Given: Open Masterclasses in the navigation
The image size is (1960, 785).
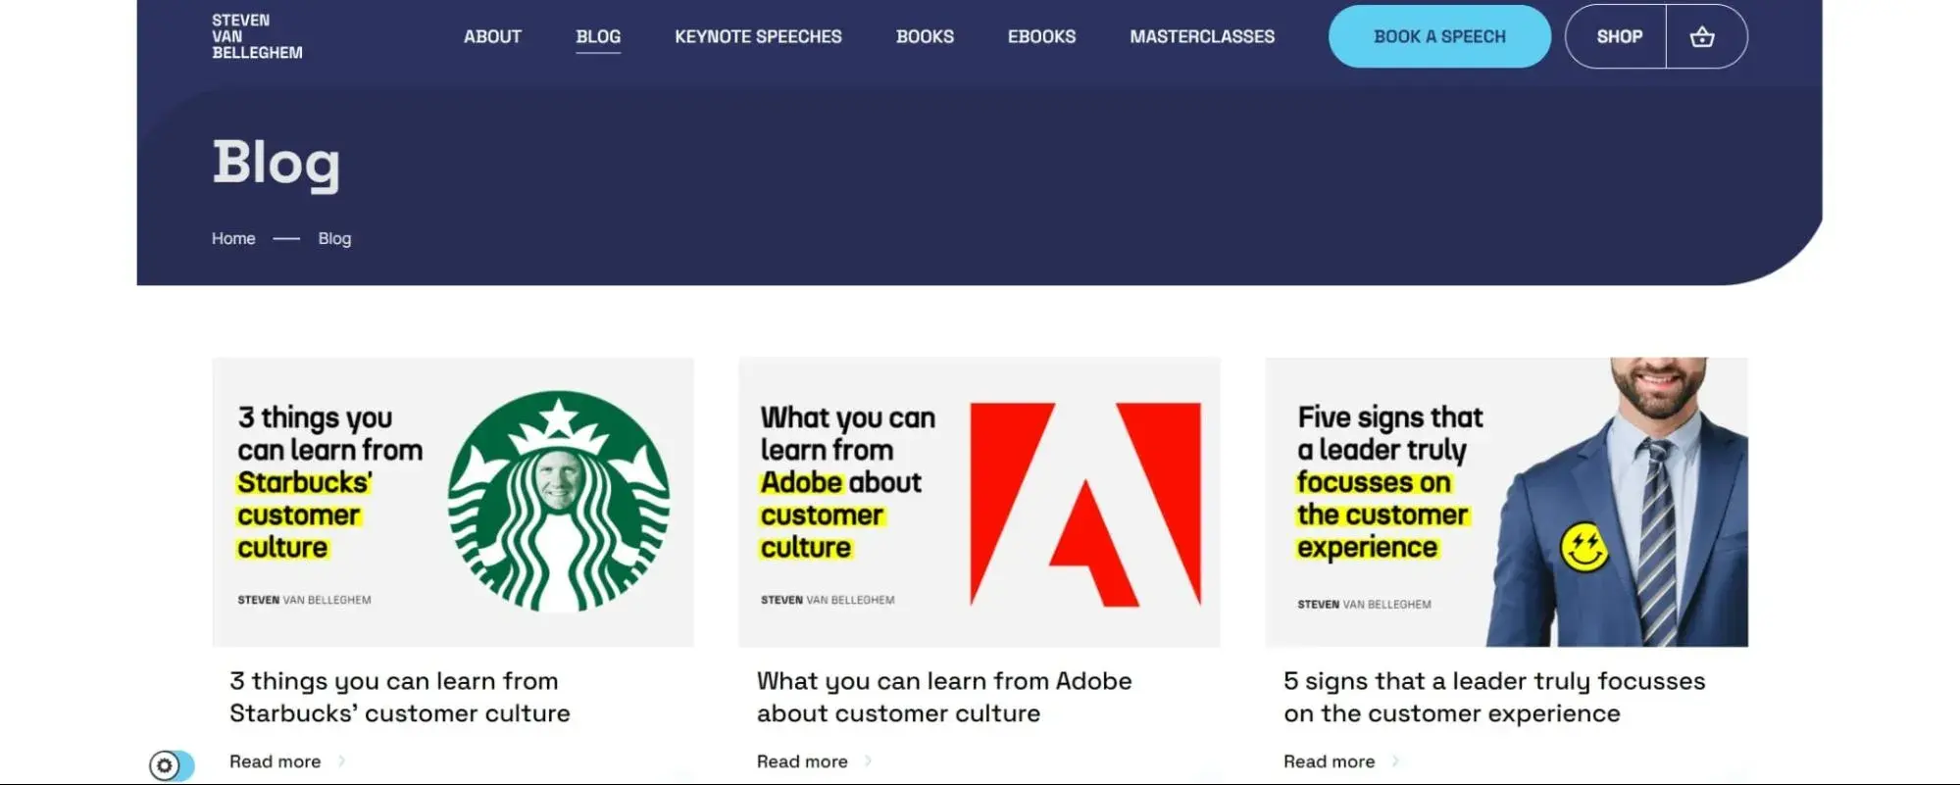Looking at the screenshot, I should (x=1202, y=37).
